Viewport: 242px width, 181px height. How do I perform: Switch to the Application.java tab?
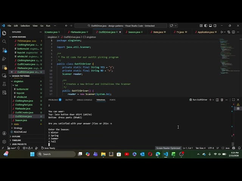[x=206, y=32]
